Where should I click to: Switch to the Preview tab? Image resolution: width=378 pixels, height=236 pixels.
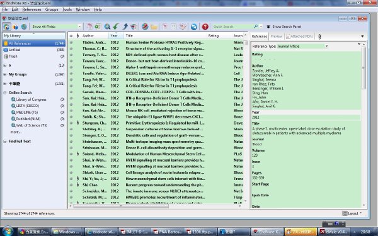pos(277,37)
